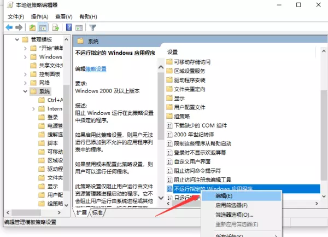Viewport: 328px width, 237px height.
Task: Click the 自定义用户界面 policy icon
Action: click(169, 161)
